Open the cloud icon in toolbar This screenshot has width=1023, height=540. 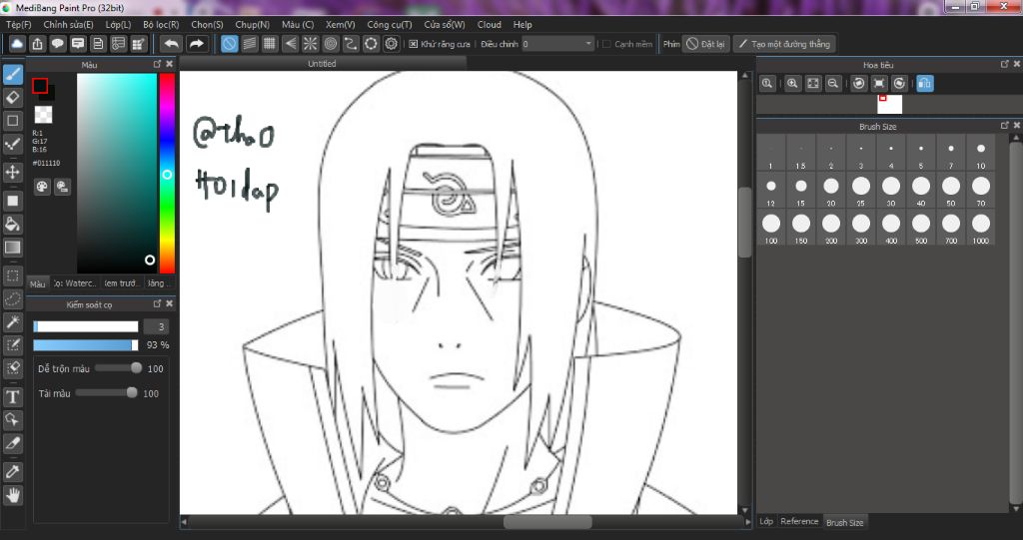click(17, 44)
